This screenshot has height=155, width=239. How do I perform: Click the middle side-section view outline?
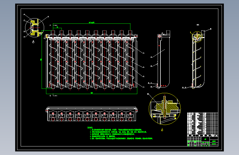[x=164, y=60]
